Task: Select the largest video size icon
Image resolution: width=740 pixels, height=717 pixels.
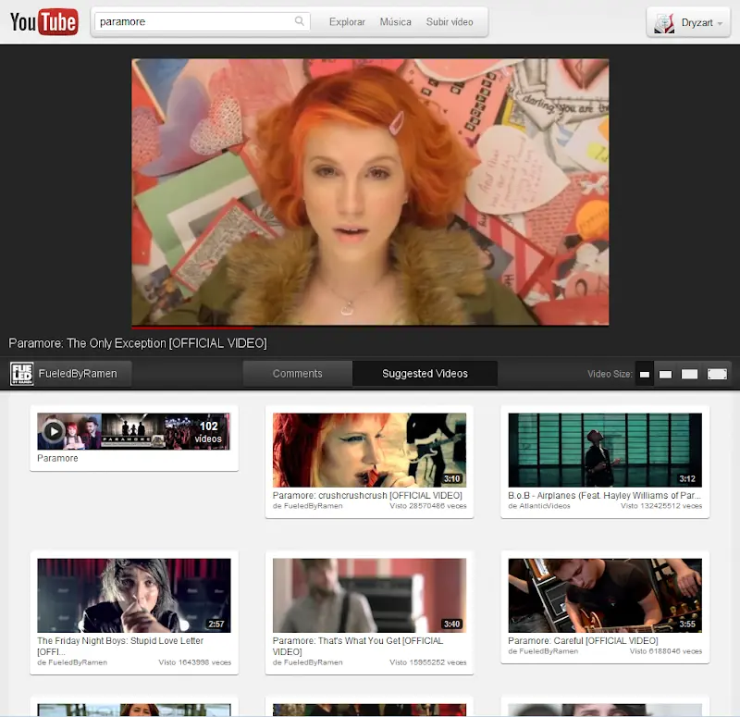Action: point(717,375)
